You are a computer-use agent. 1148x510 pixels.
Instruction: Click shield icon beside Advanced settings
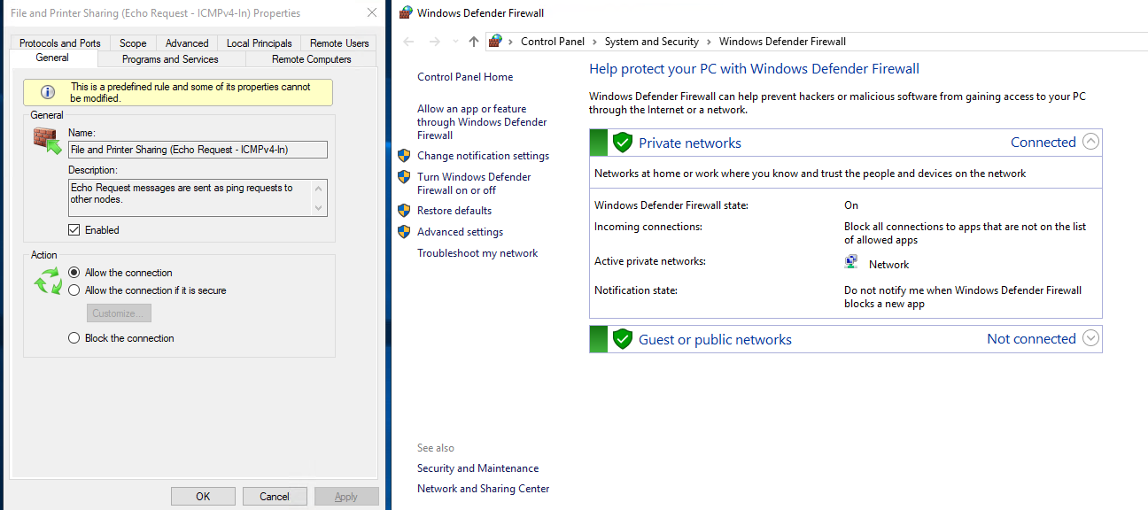(404, 232)
